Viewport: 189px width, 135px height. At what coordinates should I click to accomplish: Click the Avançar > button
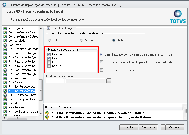(148, 127)
